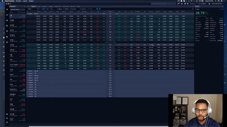Toggle the first blue view icon after Non-Standard
The image size is (227, 127).
(x=97, y=9)
